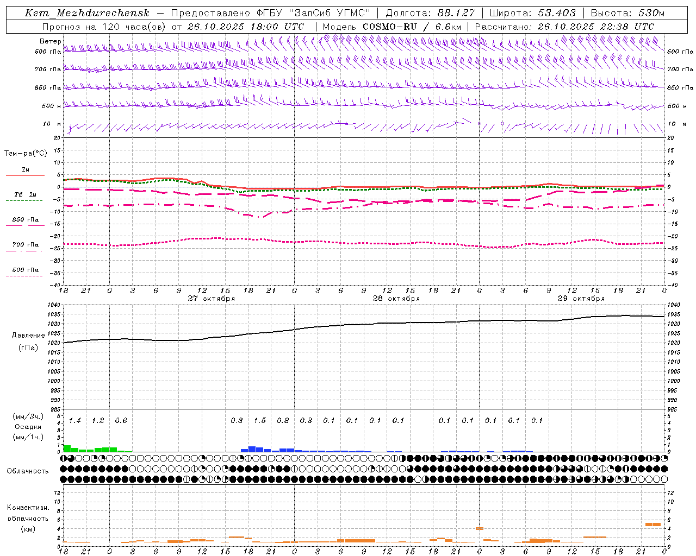Image resolution: width=696 pixels, height=556 pixels.
Task: Click the 'Давление' pressure panel label
Action: (28, 336)
